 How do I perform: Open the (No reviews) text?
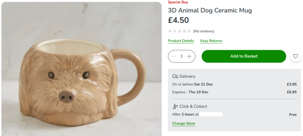[x=204, y=31]
